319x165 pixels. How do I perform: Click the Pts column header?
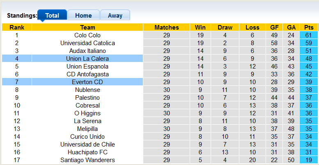click(309, 27)
